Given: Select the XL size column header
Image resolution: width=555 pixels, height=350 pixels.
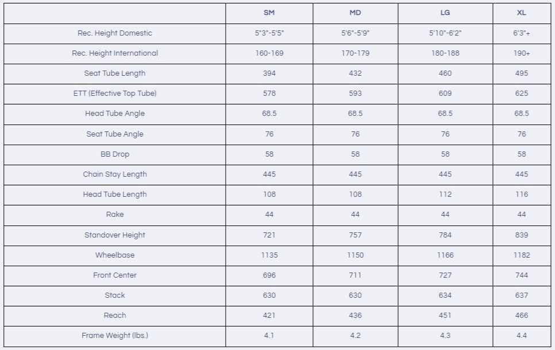Looking at the screenshot, I should [521, 13].
